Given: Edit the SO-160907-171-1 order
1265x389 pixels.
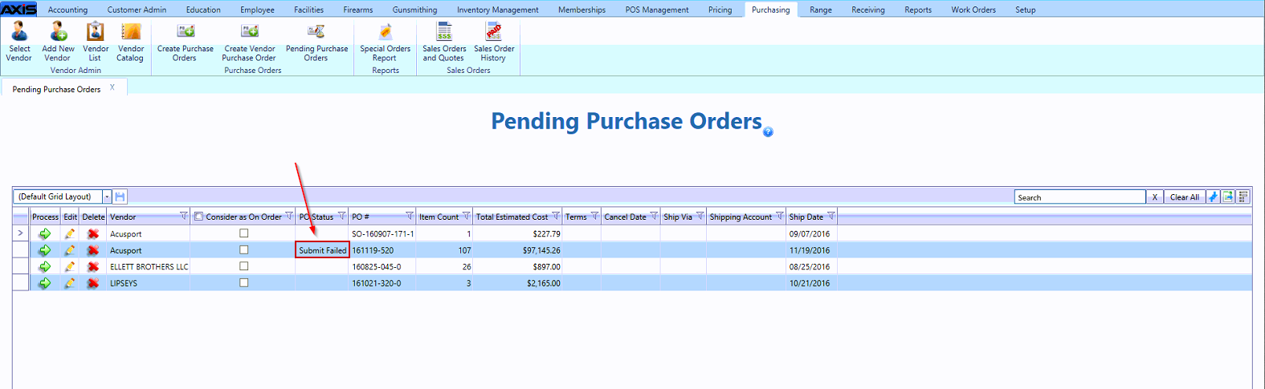Looking at the screenshot, I should pos(70,233).
